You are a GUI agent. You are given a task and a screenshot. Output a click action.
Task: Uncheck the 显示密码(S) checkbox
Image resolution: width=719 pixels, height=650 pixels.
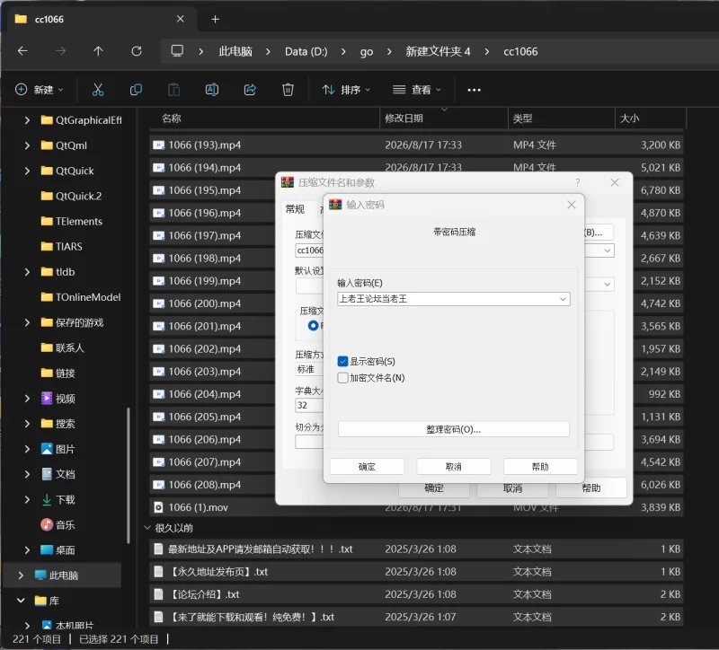tap(342, 362)
